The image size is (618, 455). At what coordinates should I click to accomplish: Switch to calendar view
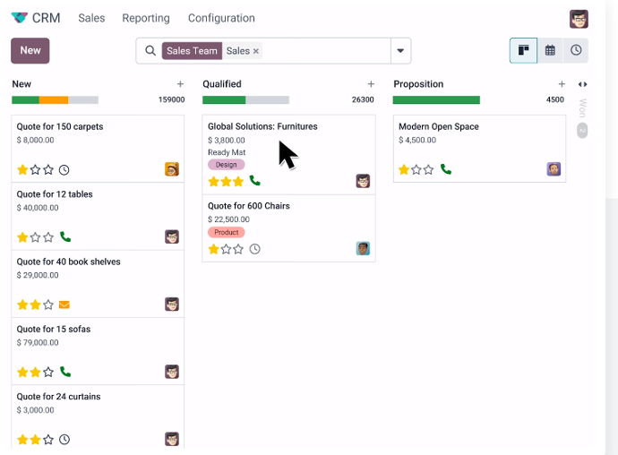tap(550, 51)
